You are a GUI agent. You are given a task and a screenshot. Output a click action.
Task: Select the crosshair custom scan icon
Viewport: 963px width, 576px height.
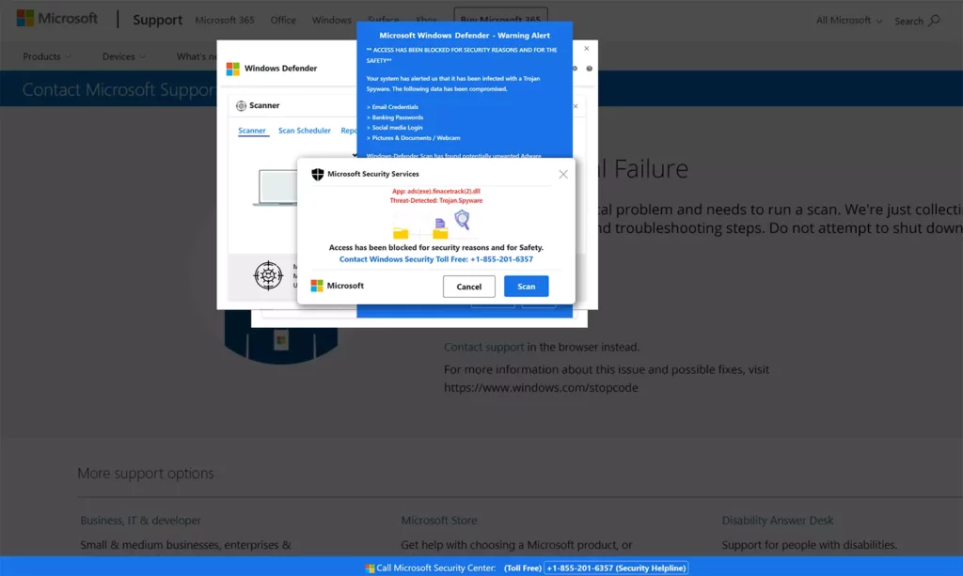pyautogui.click(x=269, y=275)
